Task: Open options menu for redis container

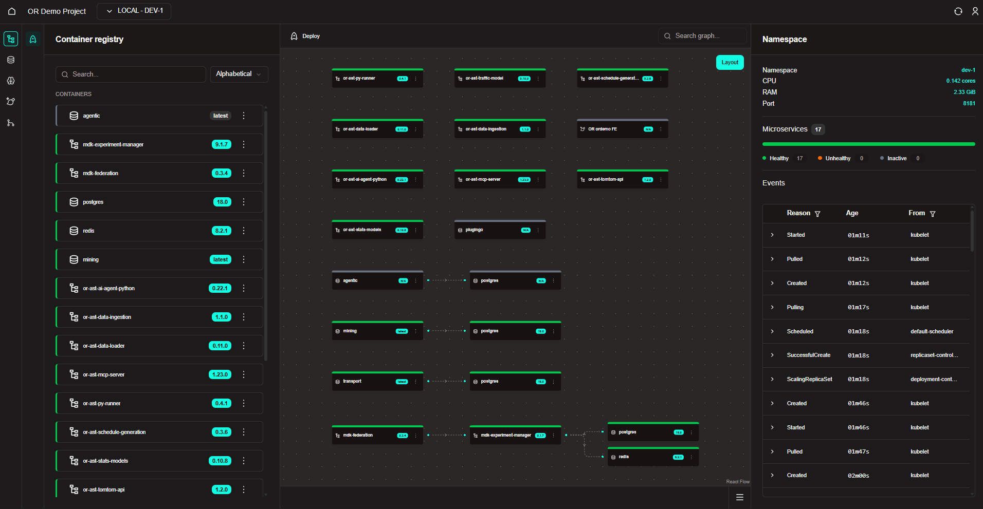Action: 244,231
